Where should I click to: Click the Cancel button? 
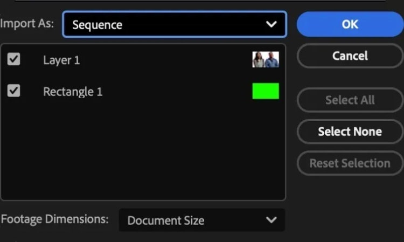tap(350, 56)
